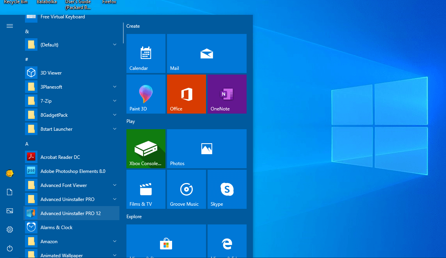Open Documents from the Start sidebar
446x258 pixels.
(x=10, y=192)
